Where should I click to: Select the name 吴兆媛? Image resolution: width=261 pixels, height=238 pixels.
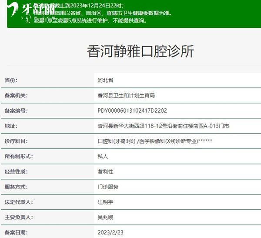[105, 218]
